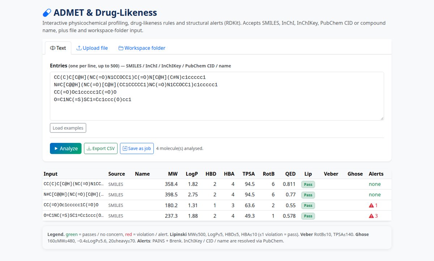The width and height of the screenshot is (434, 261).
Task: Click the Save as job button
Action: tap(137, 148)
